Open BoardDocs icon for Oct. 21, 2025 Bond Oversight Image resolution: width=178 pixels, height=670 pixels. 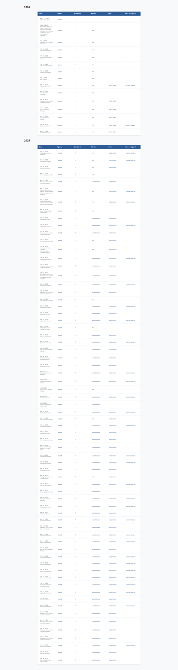click(75, 240)
